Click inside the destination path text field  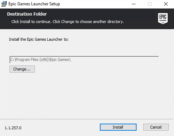point(84,60)
